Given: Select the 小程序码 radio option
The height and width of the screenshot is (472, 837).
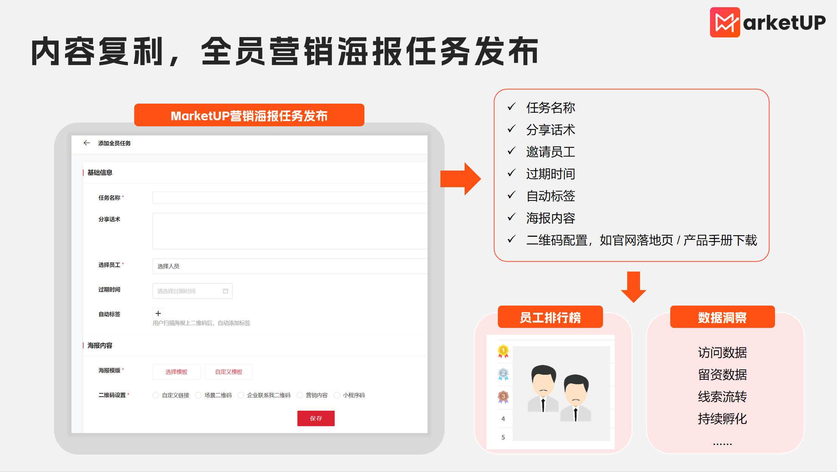Looking at the screenshot, I should click(x=337, y=395).
